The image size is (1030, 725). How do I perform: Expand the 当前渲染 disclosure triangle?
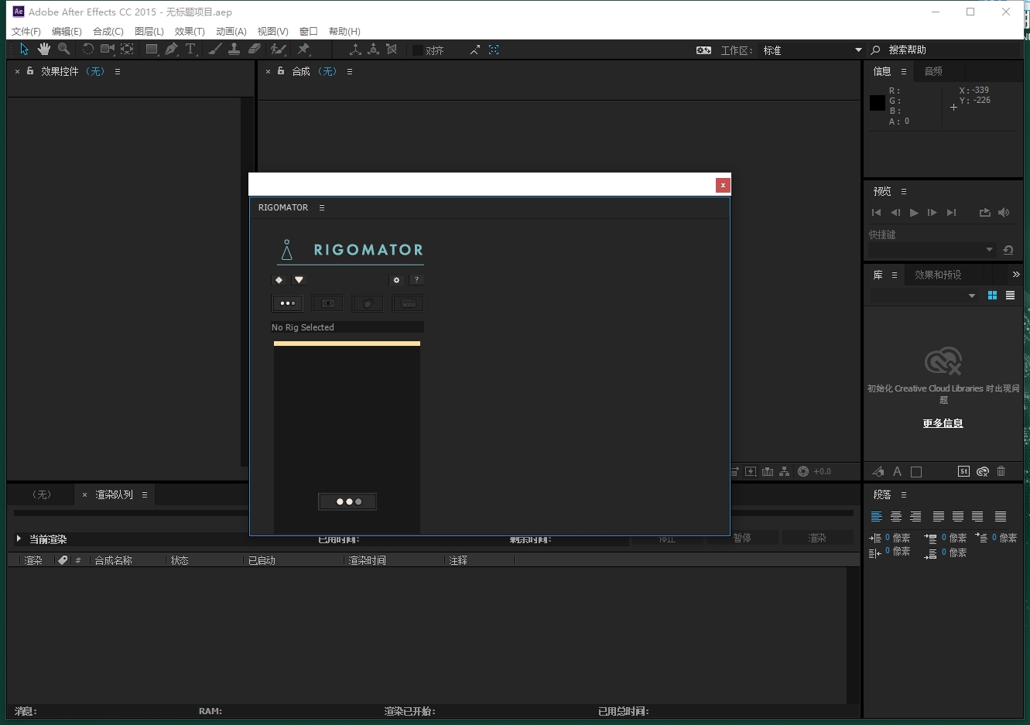(x=19, y=538)
